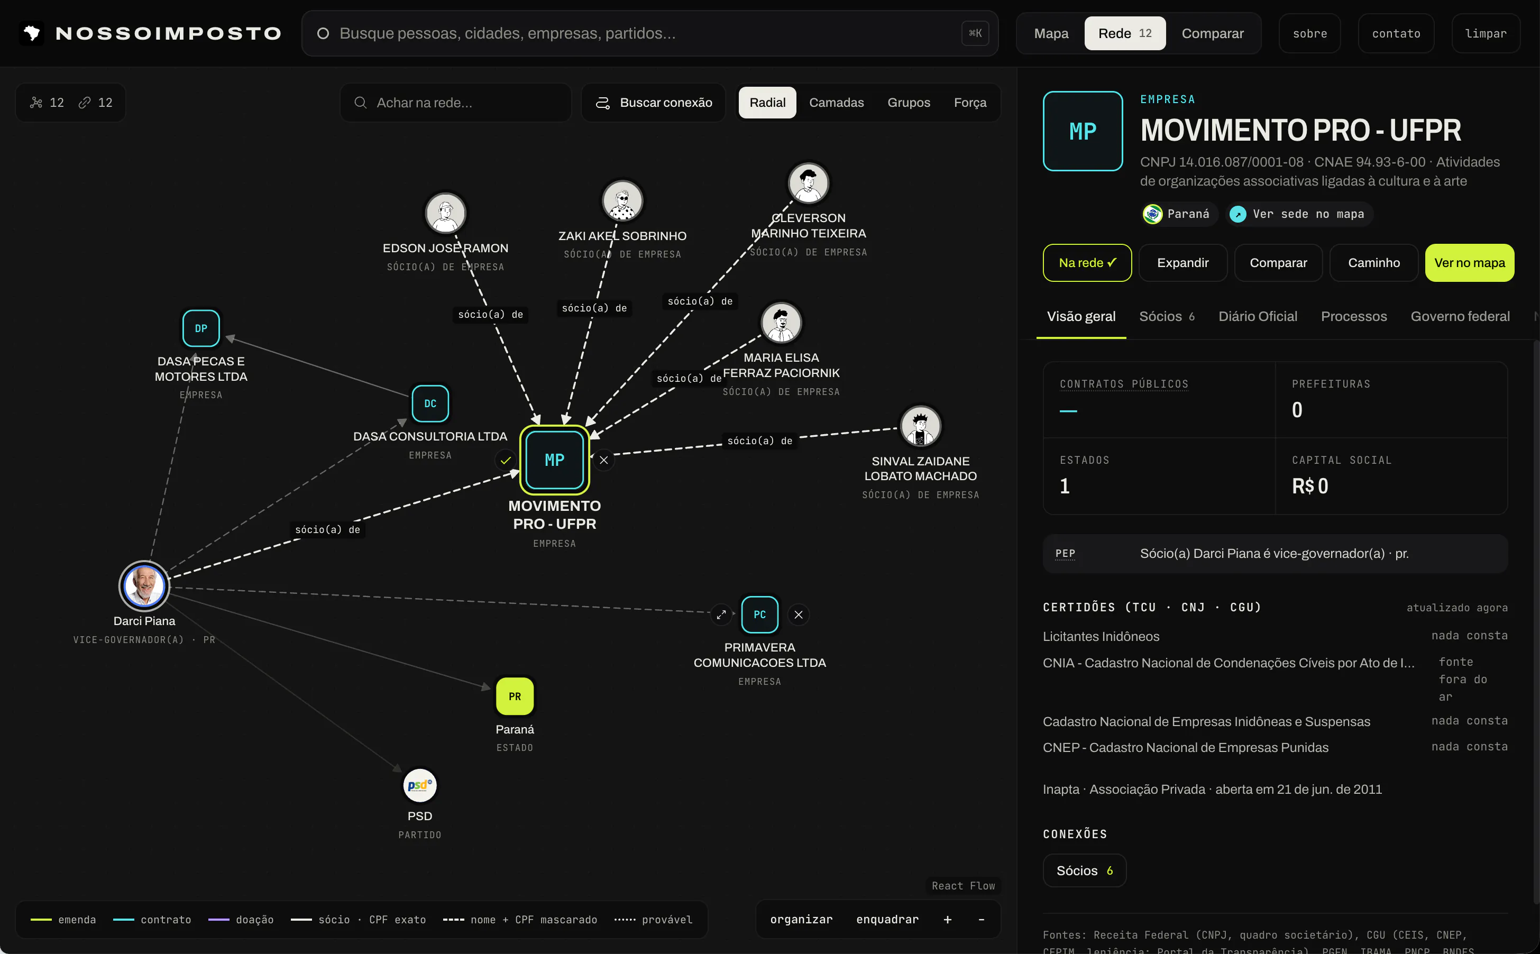
Task: Select the PSD party logo node
Action: [x=419, y=785]
